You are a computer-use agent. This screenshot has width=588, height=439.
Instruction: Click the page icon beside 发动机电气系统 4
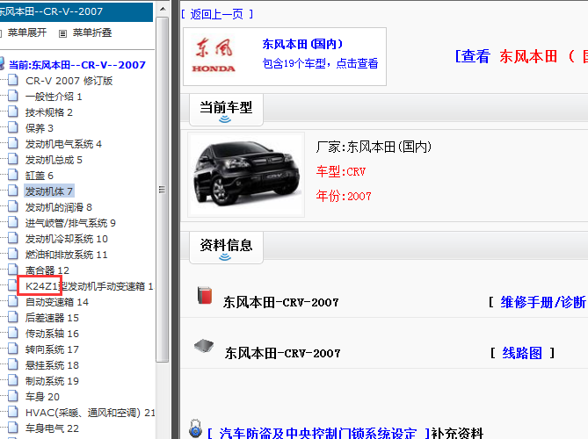pos(13,143)
